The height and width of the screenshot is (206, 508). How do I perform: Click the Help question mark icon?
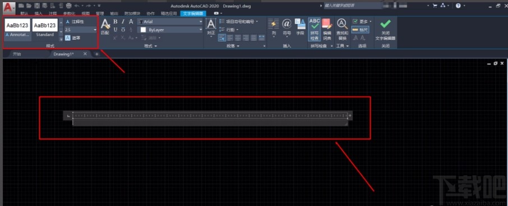pos(458,6)
